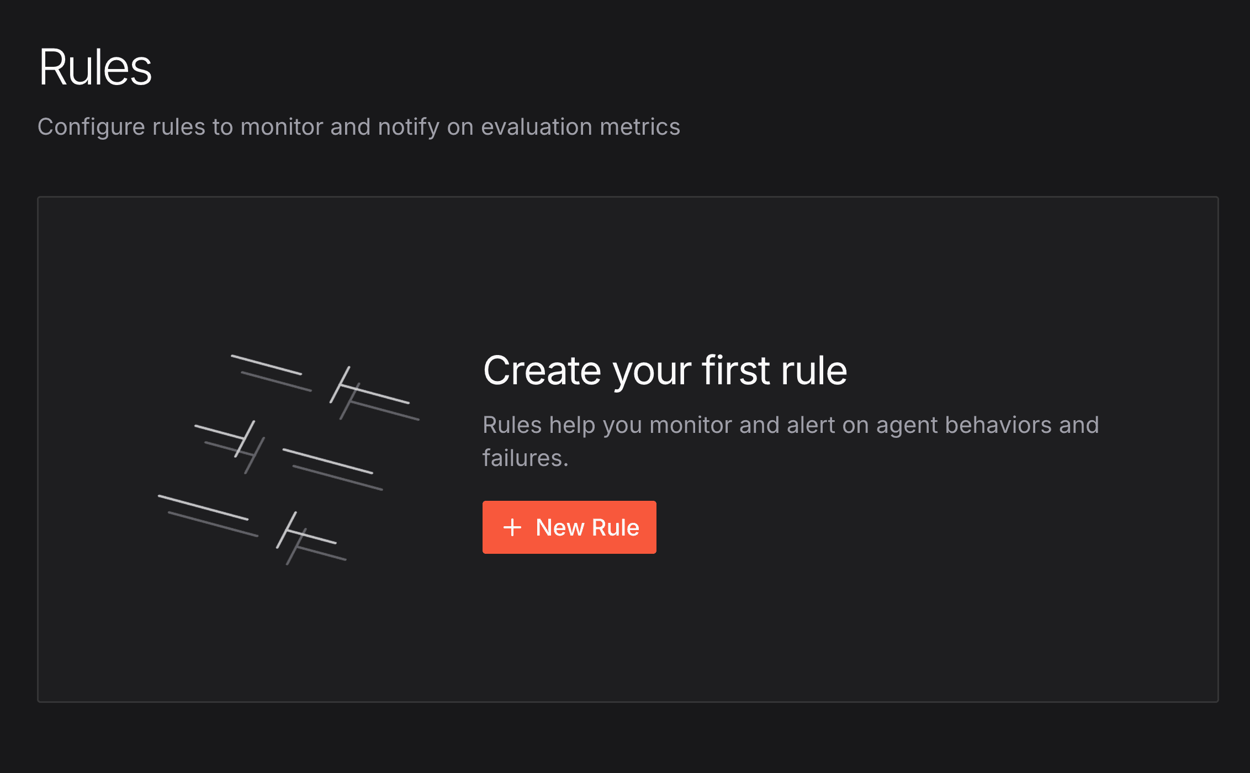Click the rules configuration subtitle text
The width and height of the screenshot is (1250, 773).
359,126
